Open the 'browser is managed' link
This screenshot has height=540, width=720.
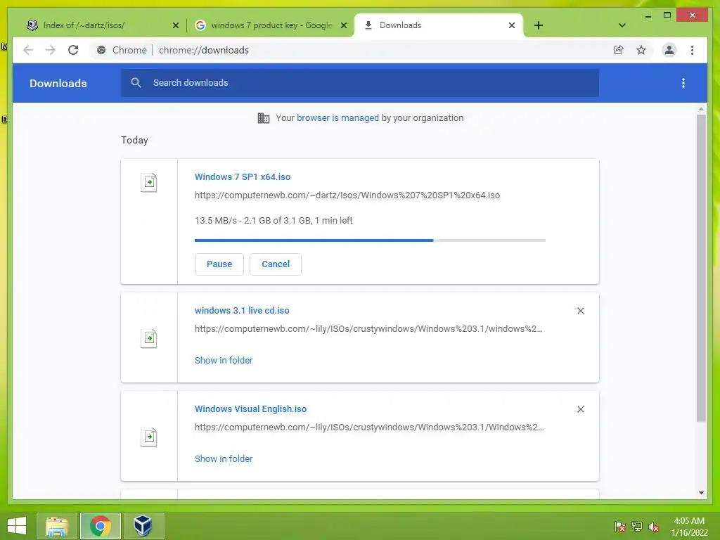pos(337,118)
